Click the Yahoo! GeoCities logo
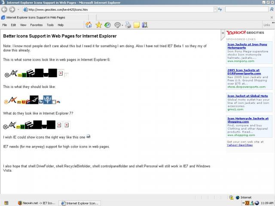Screen dimensions: 275x206 tap(245, 33)
